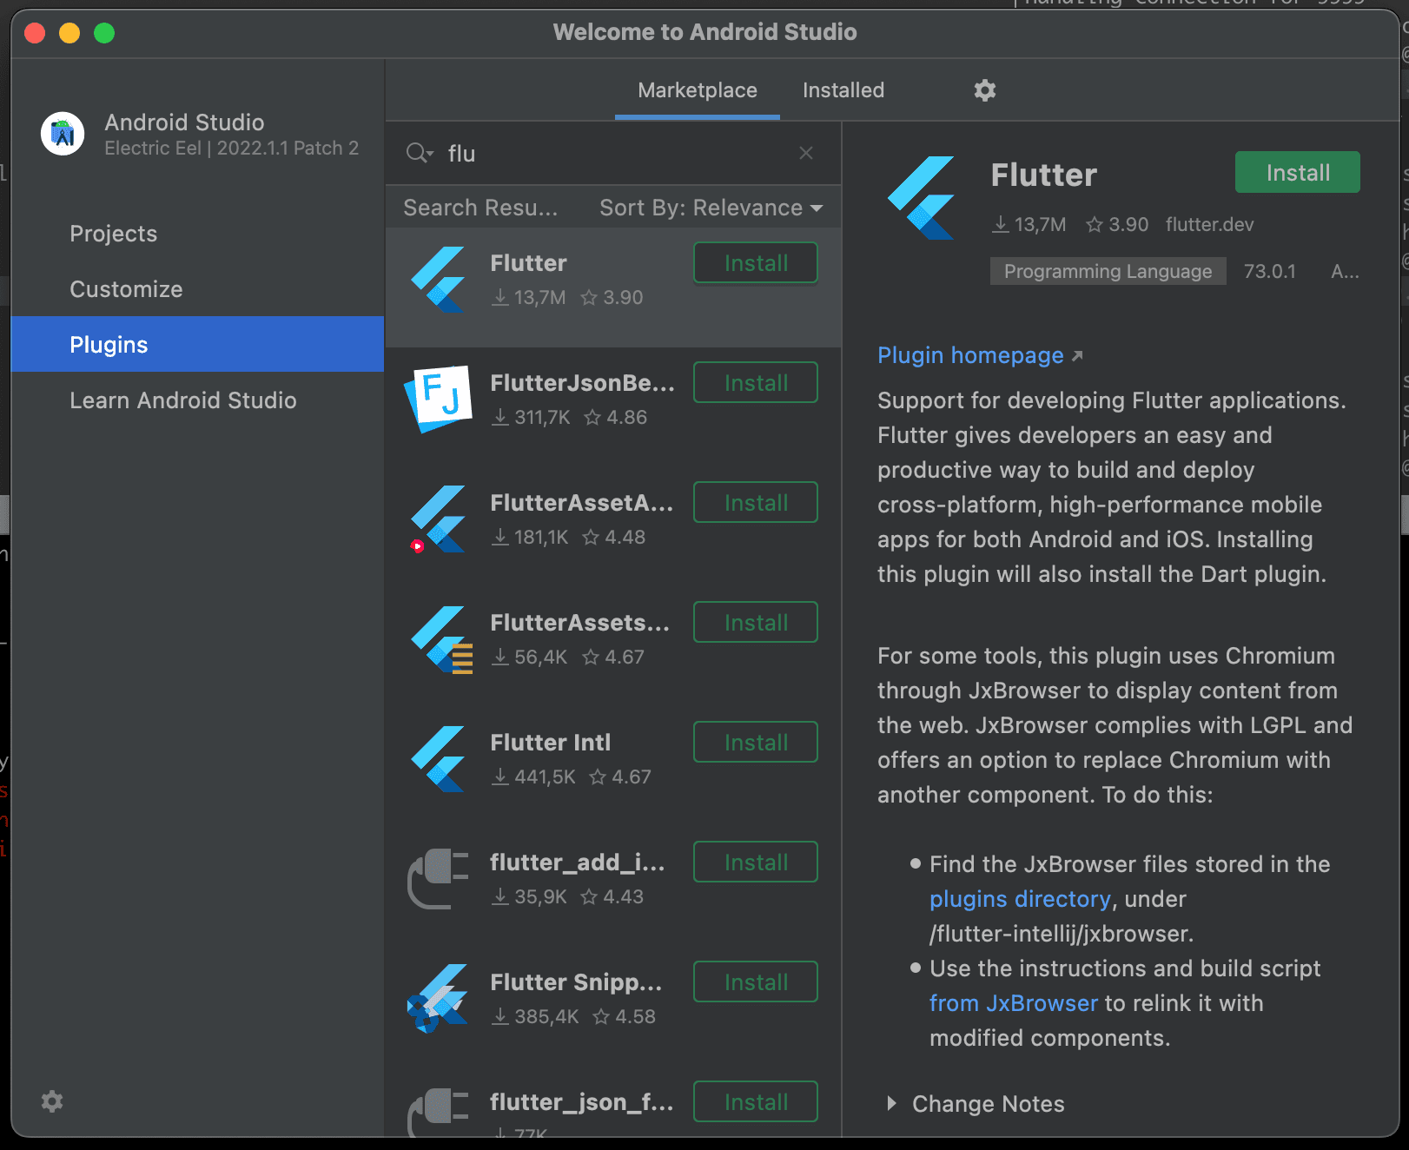Click the plugins settings gear next to Installed tab
1409x1150 pixels.
(x=984, y=90)
